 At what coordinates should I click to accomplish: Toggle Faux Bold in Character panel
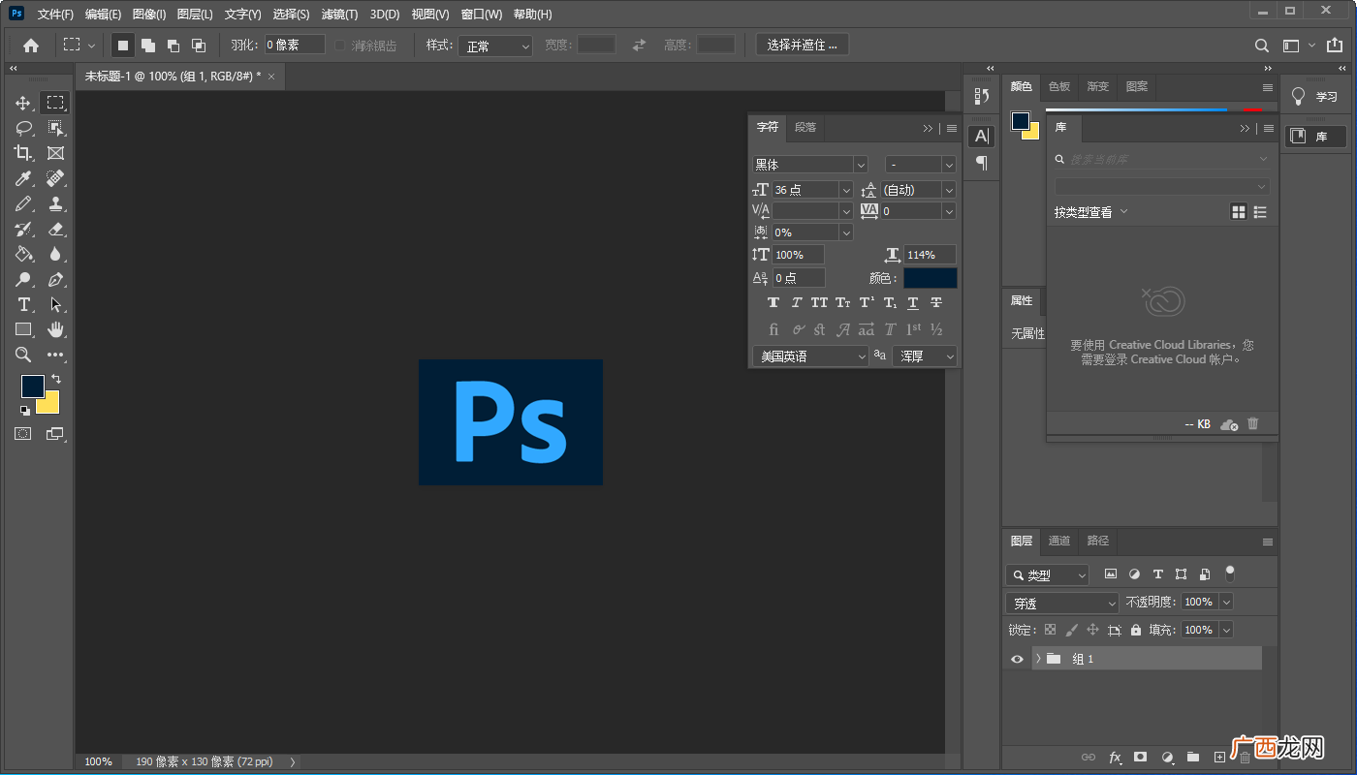(773, 302)
